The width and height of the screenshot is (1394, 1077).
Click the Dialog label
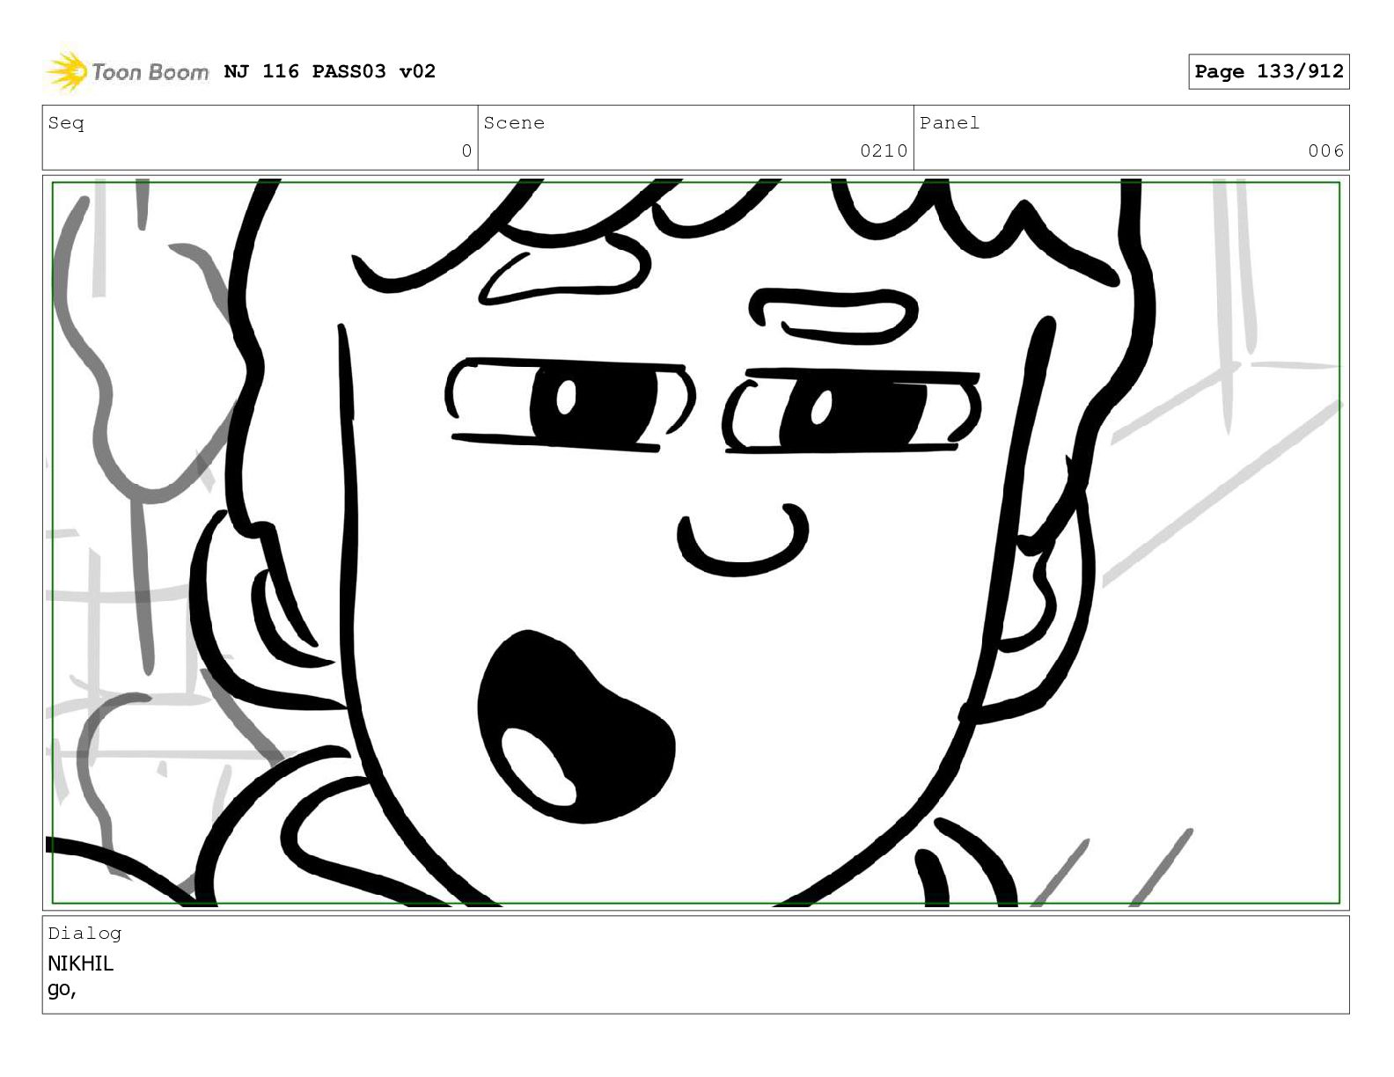(84, 933)
